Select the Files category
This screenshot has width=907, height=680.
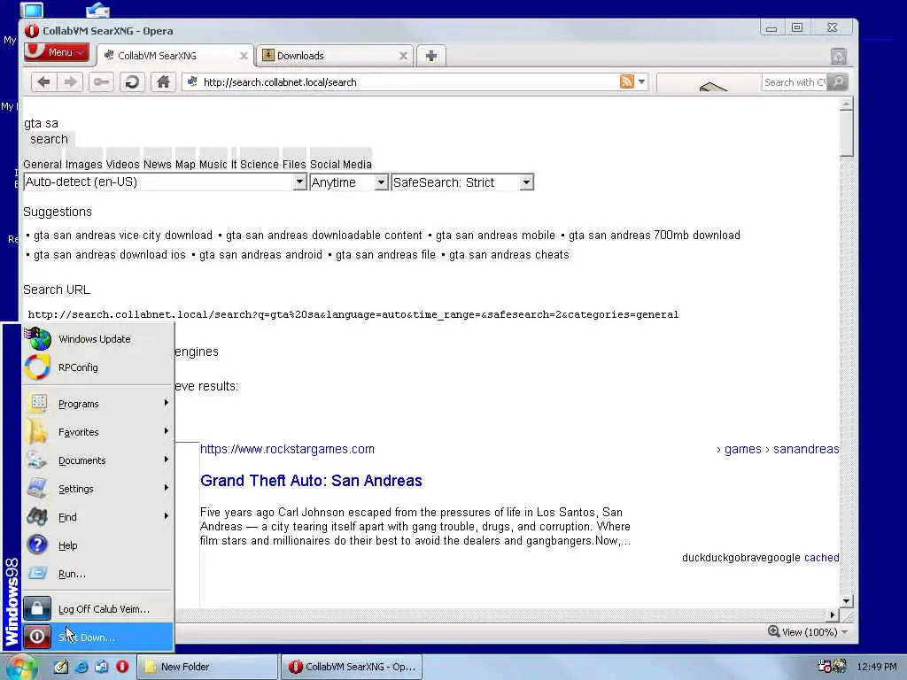[294, 164]
